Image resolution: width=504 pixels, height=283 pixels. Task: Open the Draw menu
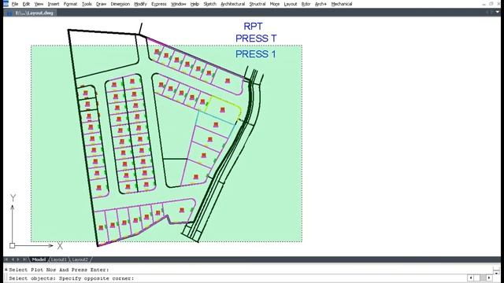102,4
